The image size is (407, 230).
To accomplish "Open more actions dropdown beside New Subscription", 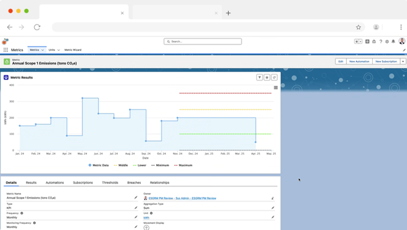I will [x=404, y=61].
